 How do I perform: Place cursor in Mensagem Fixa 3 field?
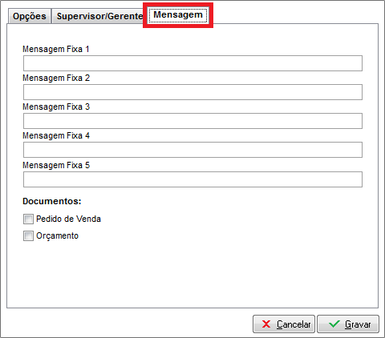coord(192,121)
